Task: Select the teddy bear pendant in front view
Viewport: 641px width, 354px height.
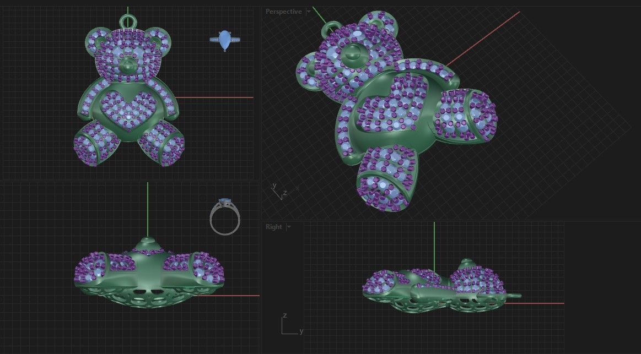Action: (129, 91)
